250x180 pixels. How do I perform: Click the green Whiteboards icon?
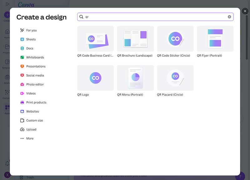tap(22, 57)
